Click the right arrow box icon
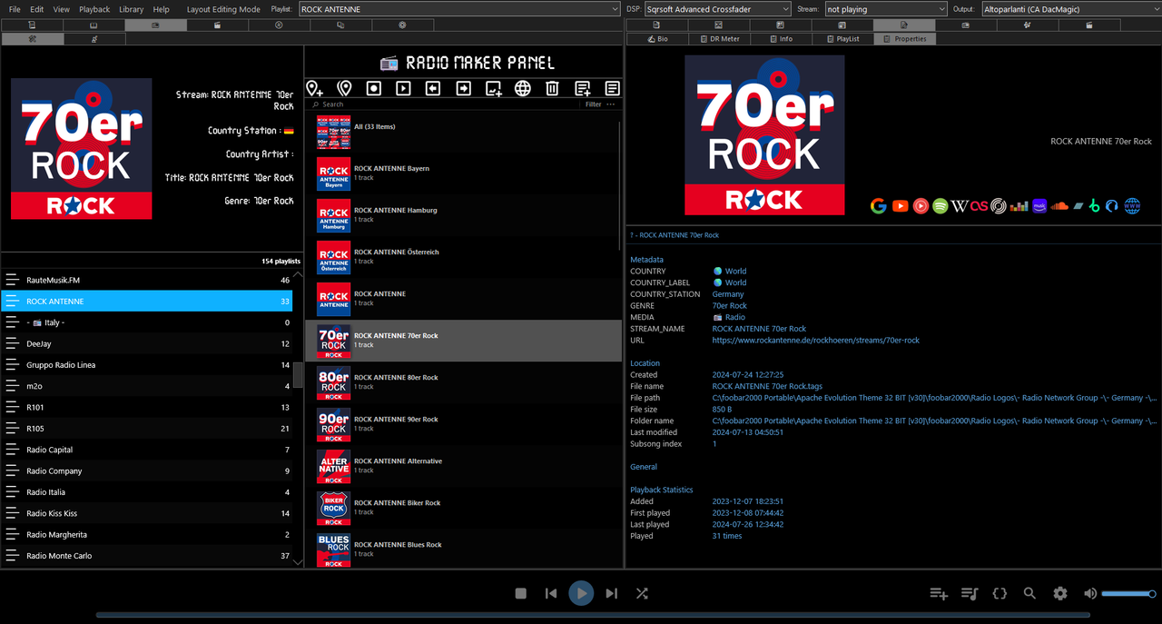1162x624 pixels. [x=463, y=88]
